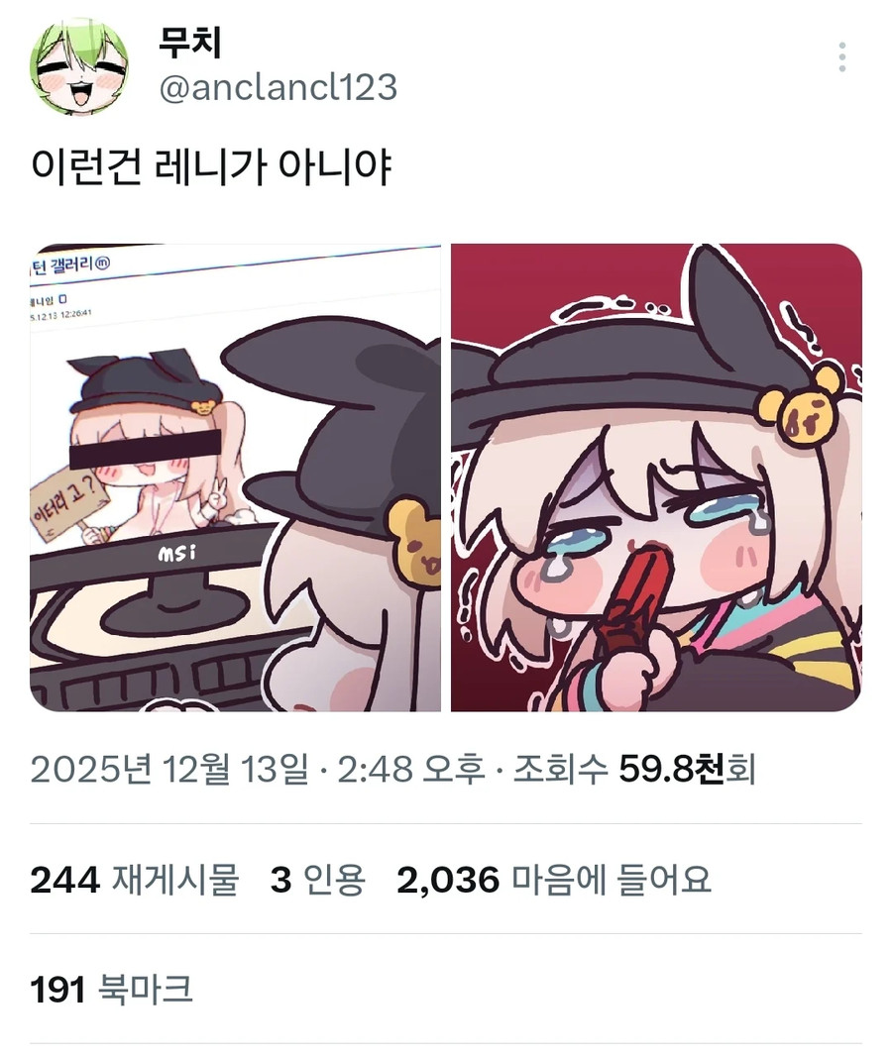Click the msi logo on the drawn monitor
This screenshot has width=892, height=1057.
coord(176,554)
